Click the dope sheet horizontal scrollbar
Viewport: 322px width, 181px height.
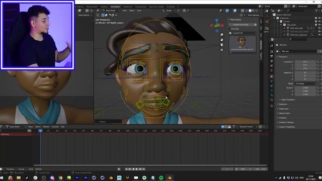[x=150, y=165]
